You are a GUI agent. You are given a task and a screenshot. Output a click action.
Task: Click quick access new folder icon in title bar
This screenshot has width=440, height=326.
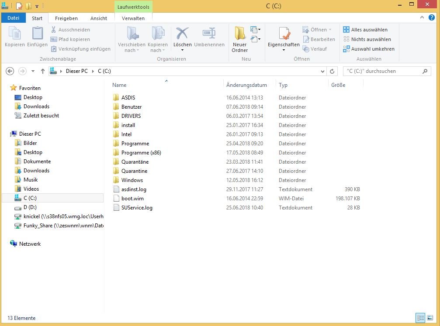29,6
